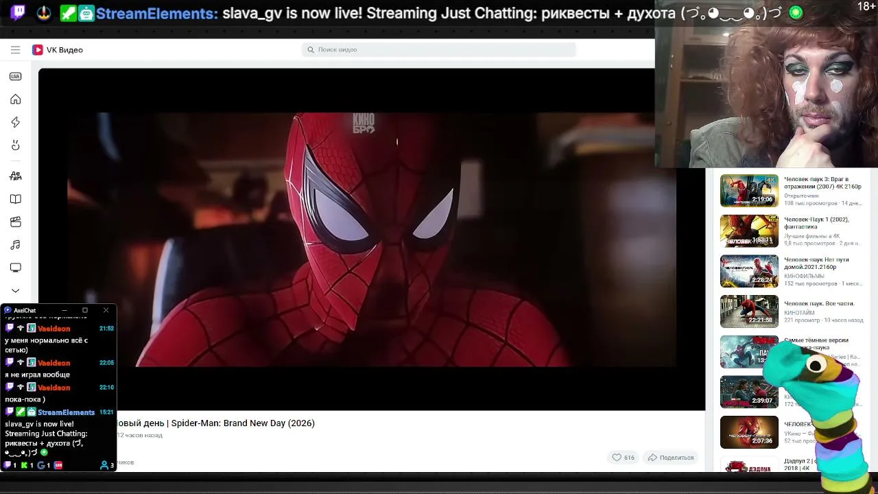Open thumbnail of Все части video 22:21:58
This screenshot has height=494, width=878.
point(749,311)
